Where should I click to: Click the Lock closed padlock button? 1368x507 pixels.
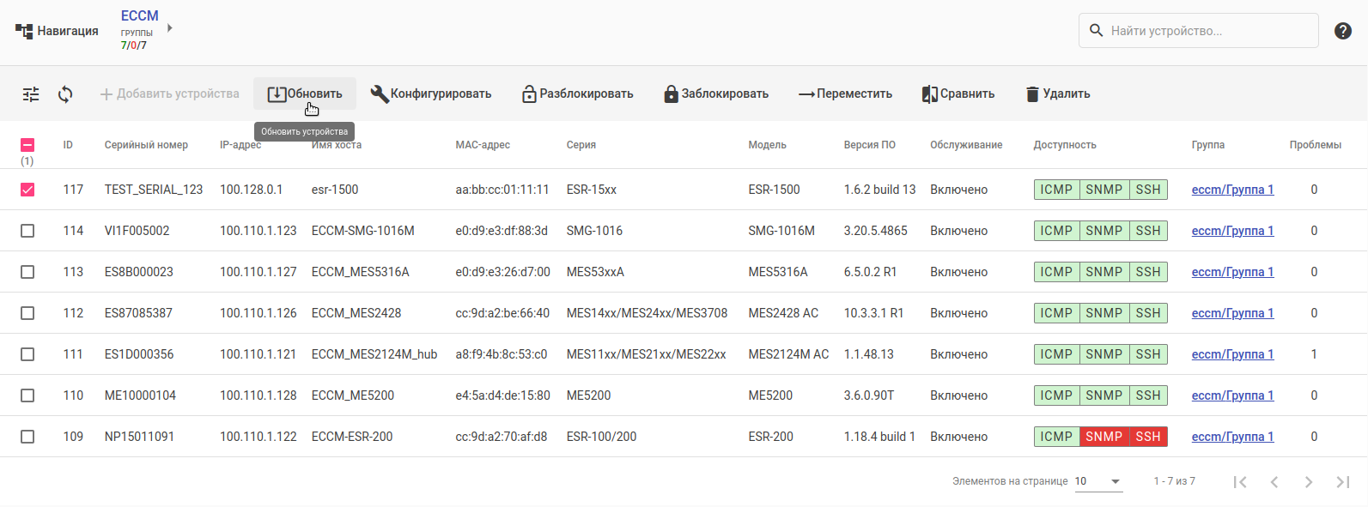coord(716,94)
